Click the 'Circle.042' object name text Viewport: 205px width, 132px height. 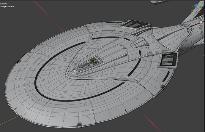pos(10,7)
